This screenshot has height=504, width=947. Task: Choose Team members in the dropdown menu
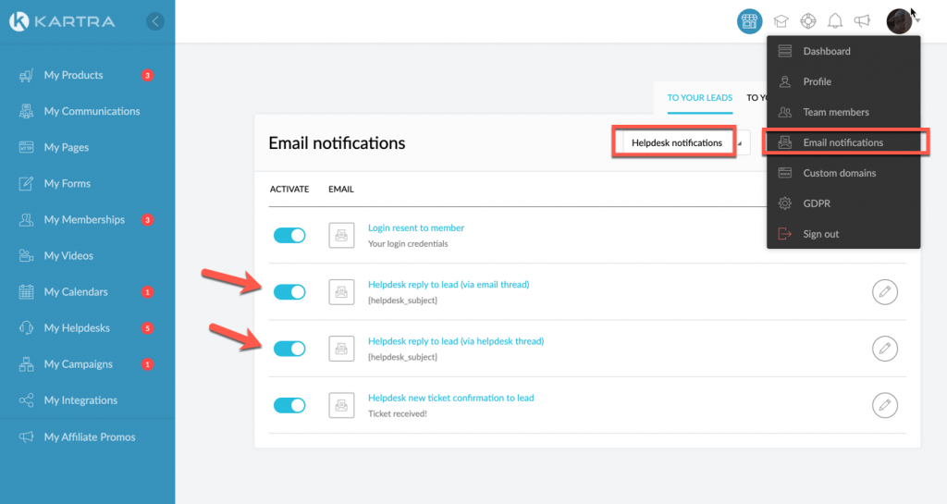coord(835,112)
